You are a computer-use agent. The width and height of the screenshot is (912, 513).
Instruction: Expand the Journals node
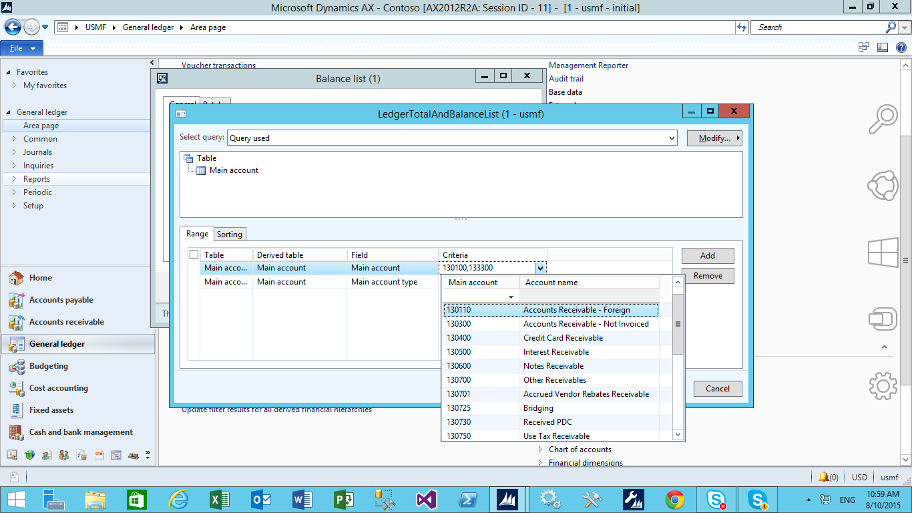click(15, 152)
